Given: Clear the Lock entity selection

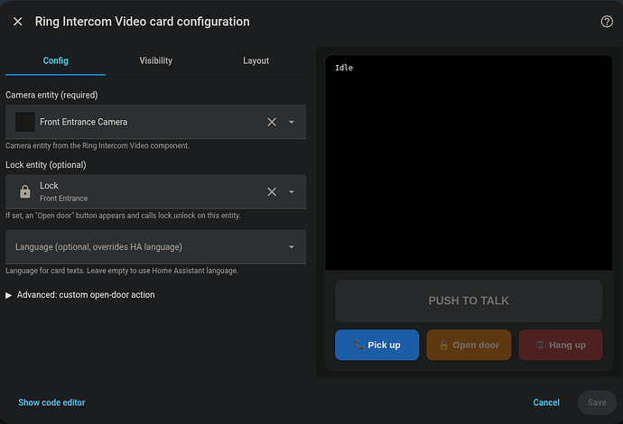Looking at the screenshot, I should pyautogui.click(x=272, y=192).
